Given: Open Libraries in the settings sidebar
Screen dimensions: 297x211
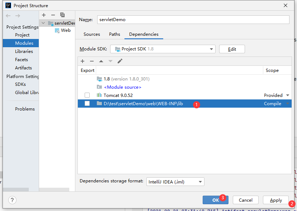Looking at the screenshot, I should 24,51.
